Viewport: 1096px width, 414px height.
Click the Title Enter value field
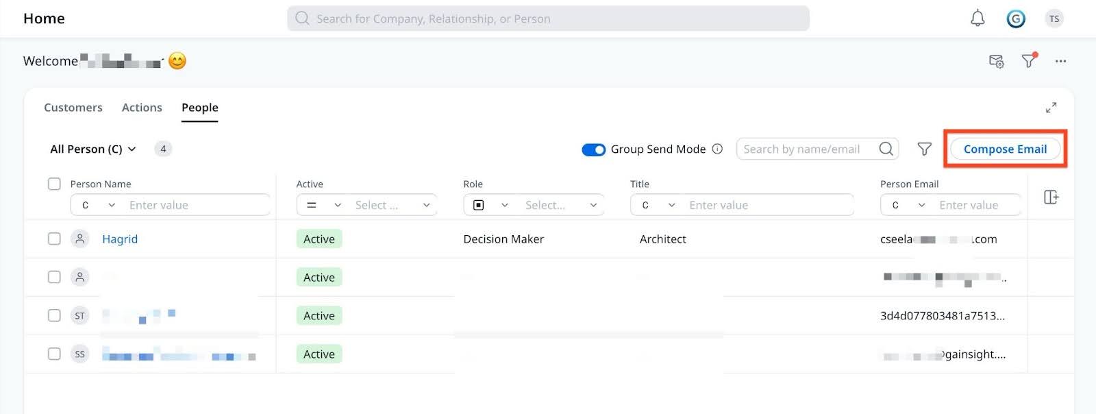click(x=769, y=205)
